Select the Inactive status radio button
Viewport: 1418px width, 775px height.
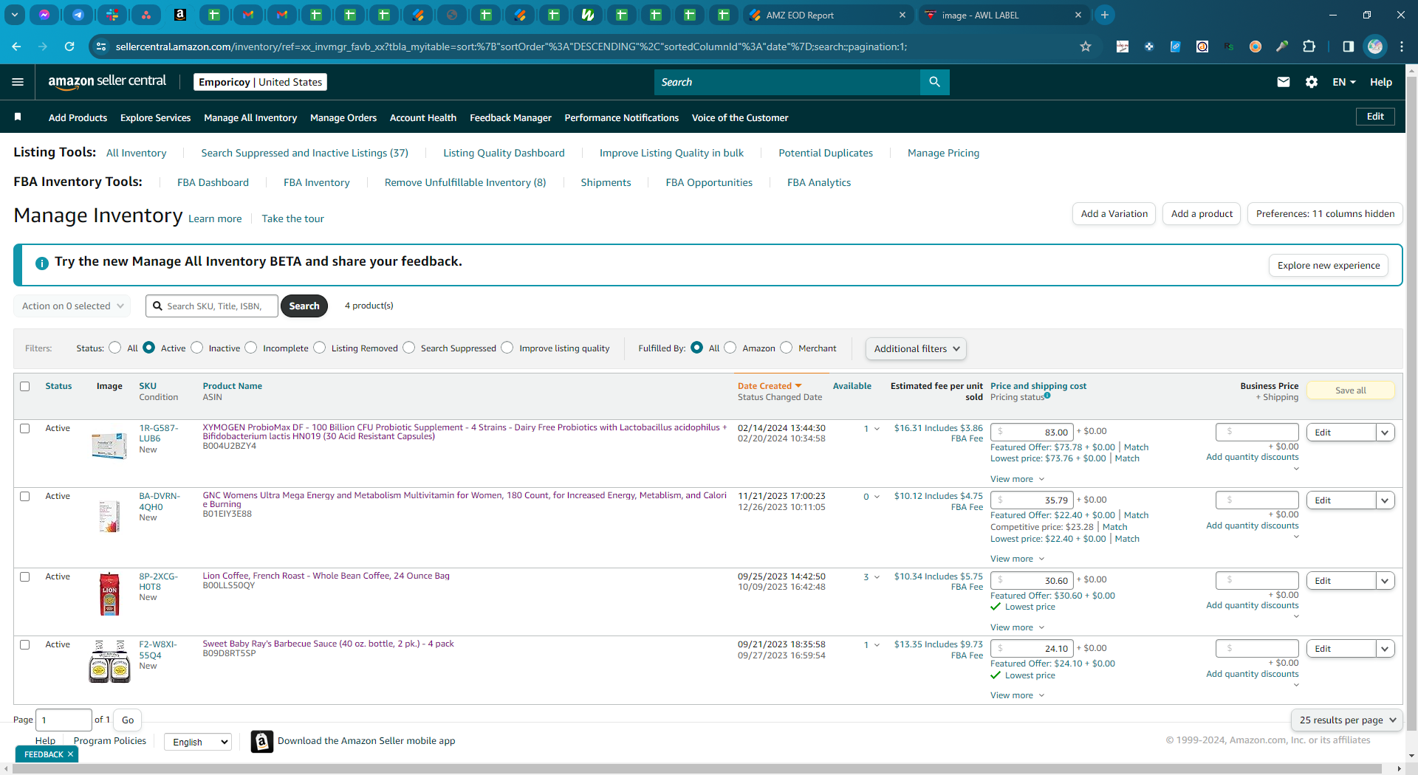click(197, 348)
